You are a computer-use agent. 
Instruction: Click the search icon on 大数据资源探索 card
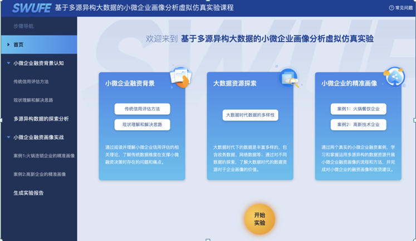point(288,77)
